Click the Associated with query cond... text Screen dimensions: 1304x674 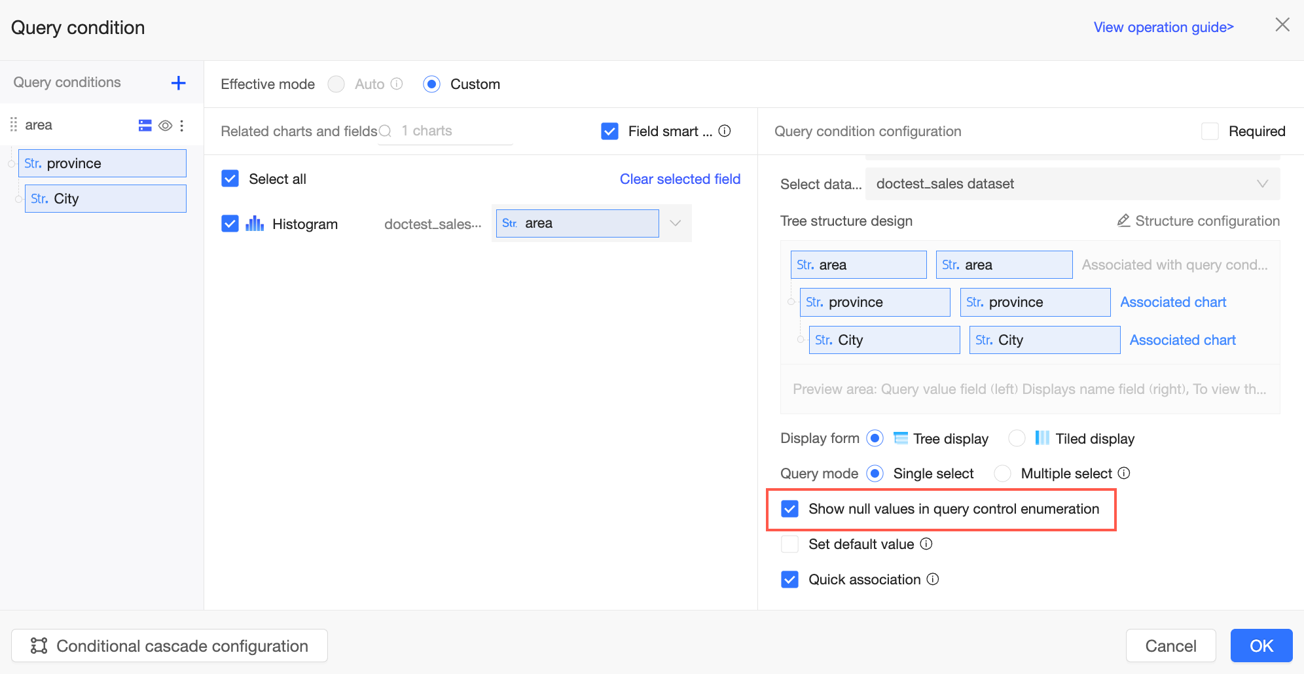1175,264
